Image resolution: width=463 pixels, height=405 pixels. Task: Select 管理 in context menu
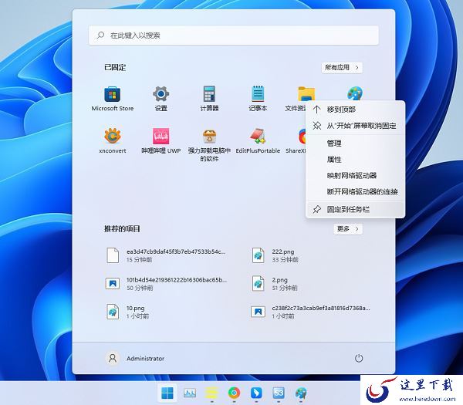(355, 143)
